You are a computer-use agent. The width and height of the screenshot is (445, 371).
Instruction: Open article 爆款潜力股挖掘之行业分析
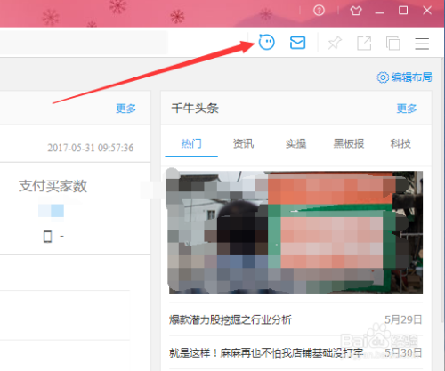coord(231,319)
